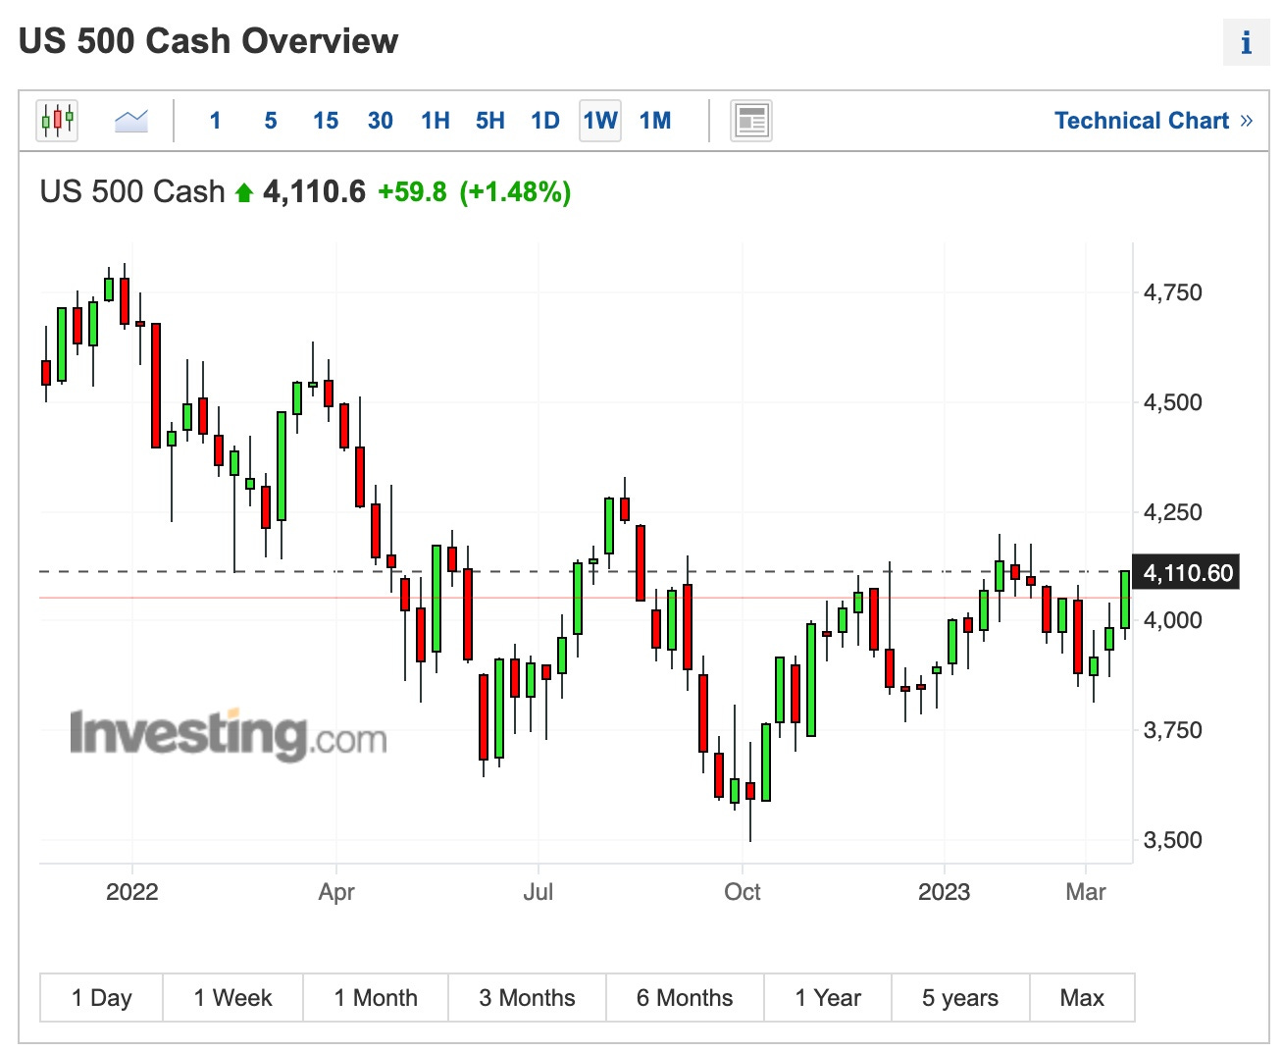Select the candlestick chart type icon
The width and height of the screenshot is (1283, 1052).
57,121
